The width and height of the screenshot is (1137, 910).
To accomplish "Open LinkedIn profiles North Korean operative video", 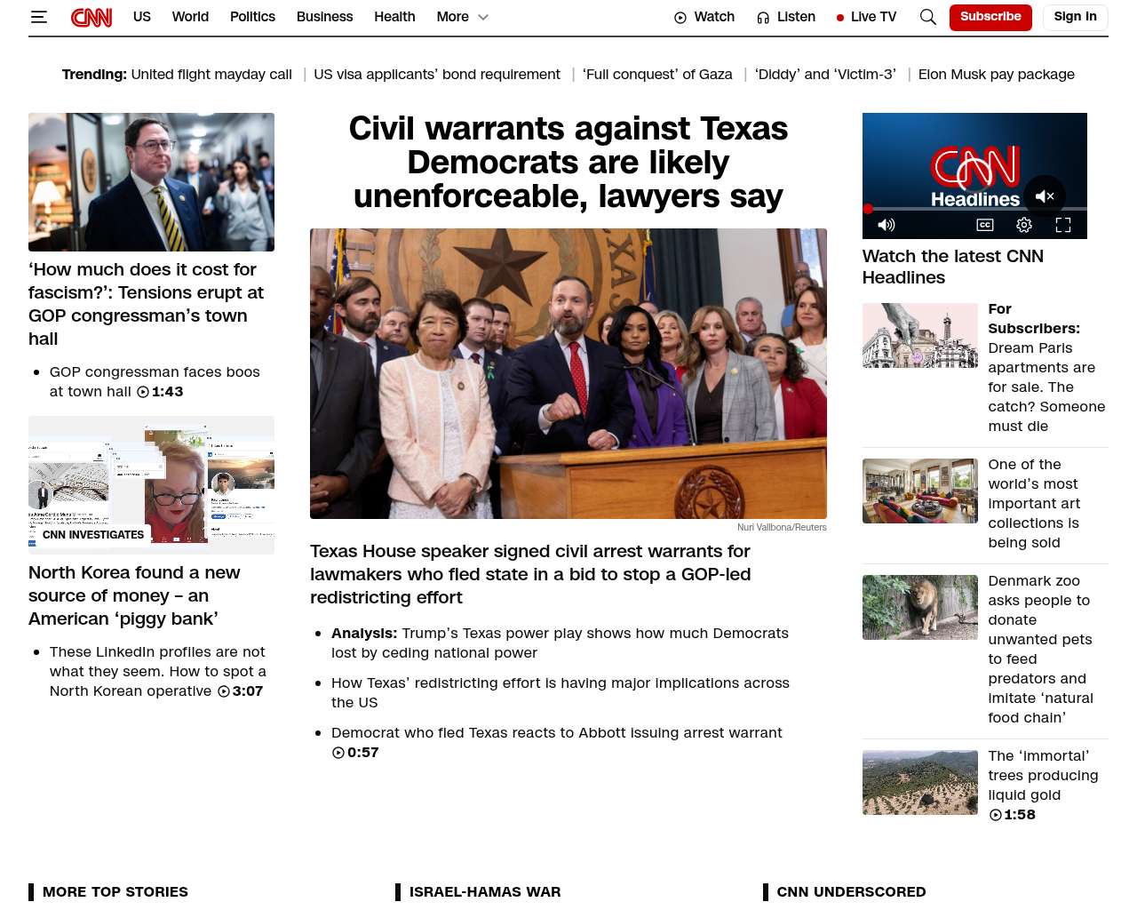I will click(x=158, y=671).
